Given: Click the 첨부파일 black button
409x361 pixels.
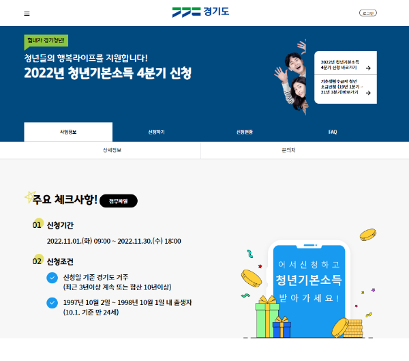Looking at the screenshot, I should coord(119,201).
